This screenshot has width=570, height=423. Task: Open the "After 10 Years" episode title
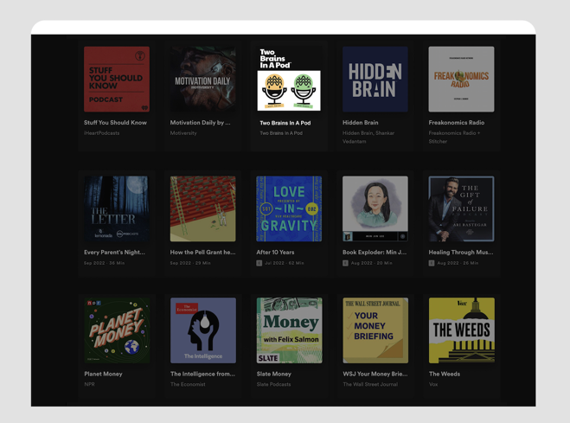(x=276, y=253)
